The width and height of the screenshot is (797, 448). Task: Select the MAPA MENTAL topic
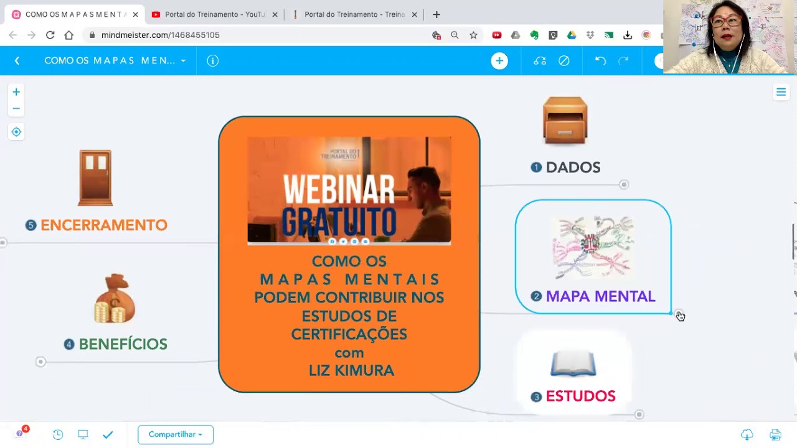(x=593, y=256)
